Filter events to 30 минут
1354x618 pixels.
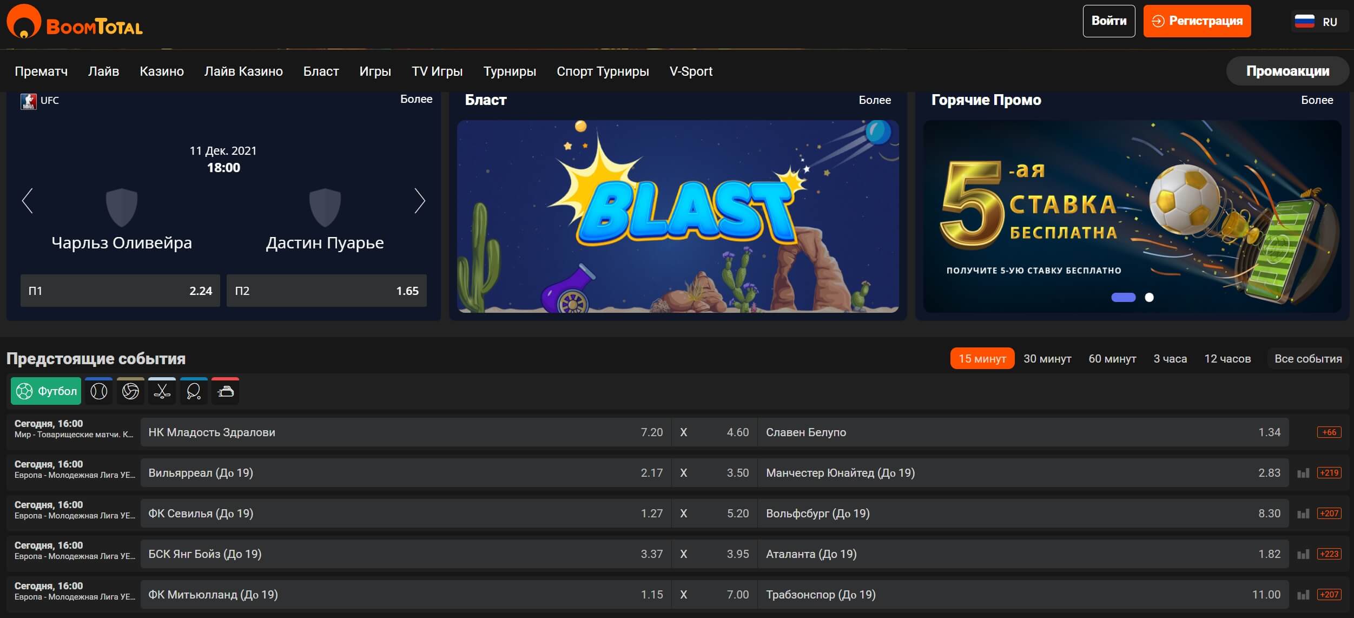[x=1047, y=358]
